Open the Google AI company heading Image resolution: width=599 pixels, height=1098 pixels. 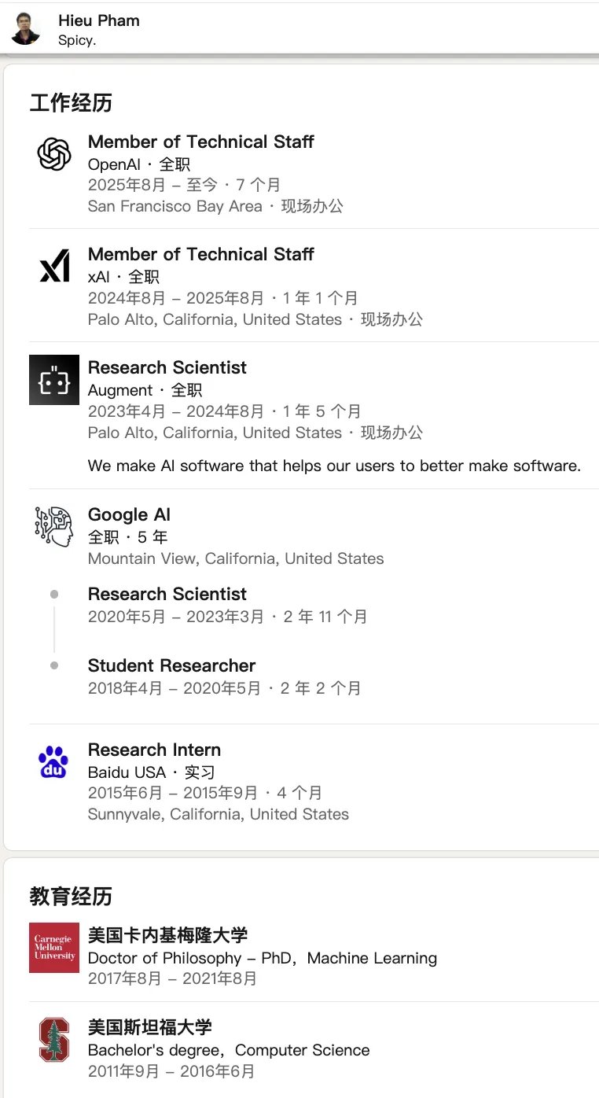[x=129, y=514]
